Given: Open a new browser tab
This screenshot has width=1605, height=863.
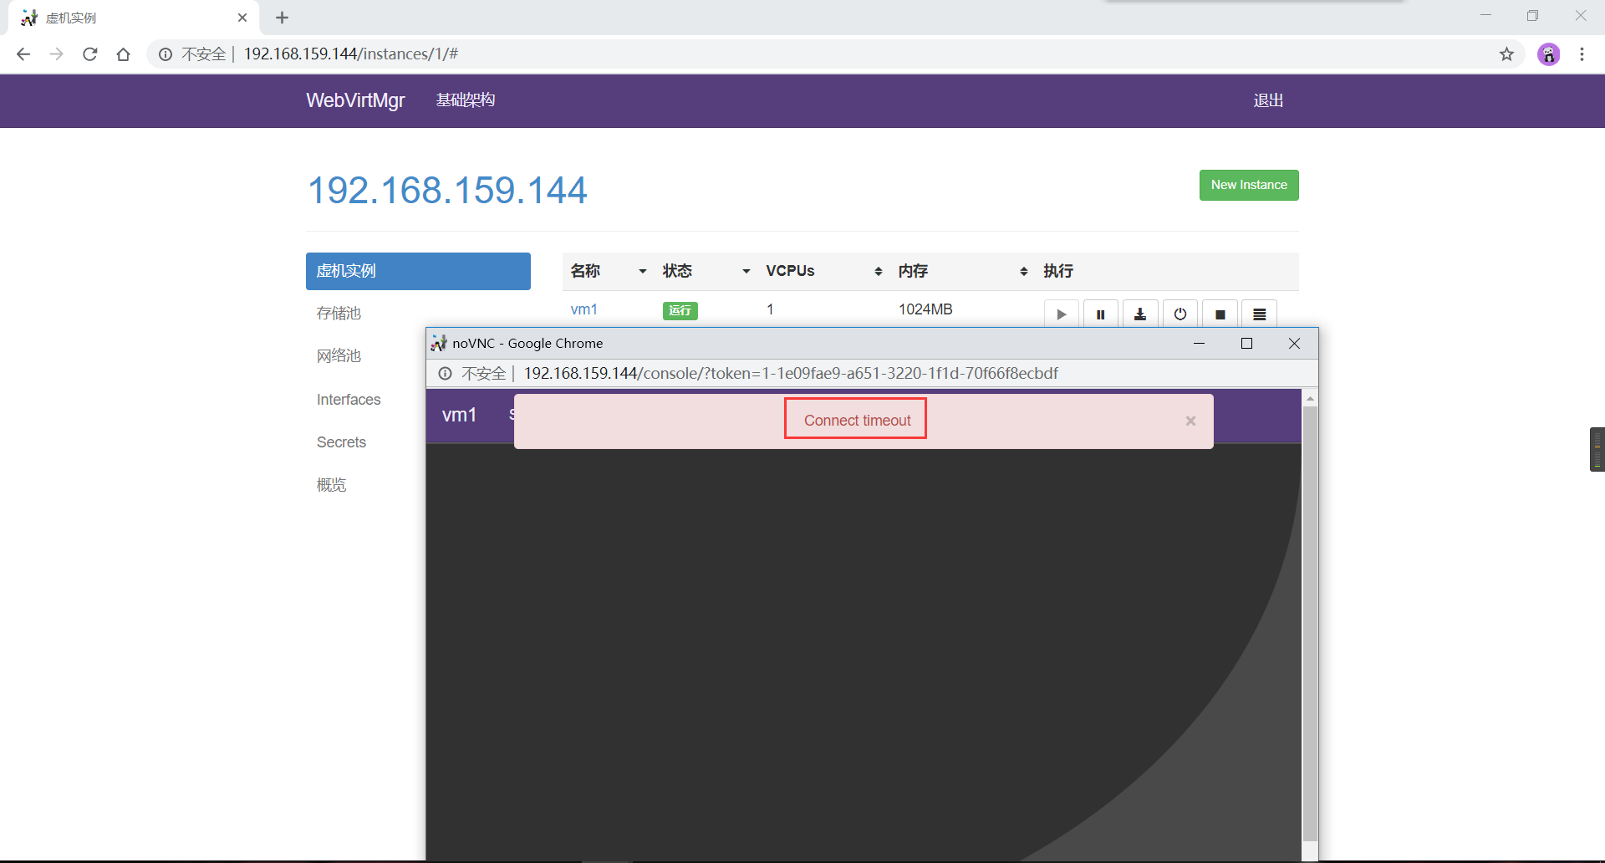Looking at the screenshot, I should [x=282, y=18].
